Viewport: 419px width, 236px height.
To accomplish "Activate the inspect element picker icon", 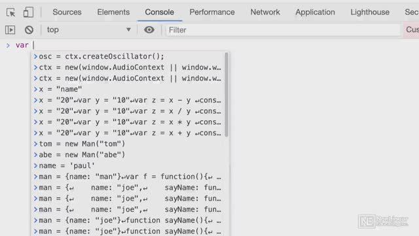I will (x=11, y=12).
